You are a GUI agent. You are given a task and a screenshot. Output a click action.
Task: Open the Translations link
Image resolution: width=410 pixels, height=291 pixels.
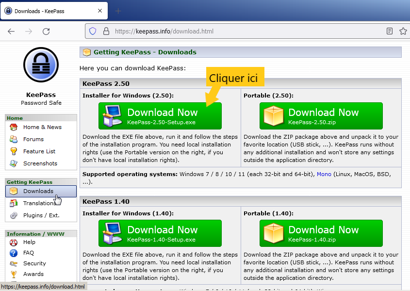pyautogui.click(x=39, y=203)
